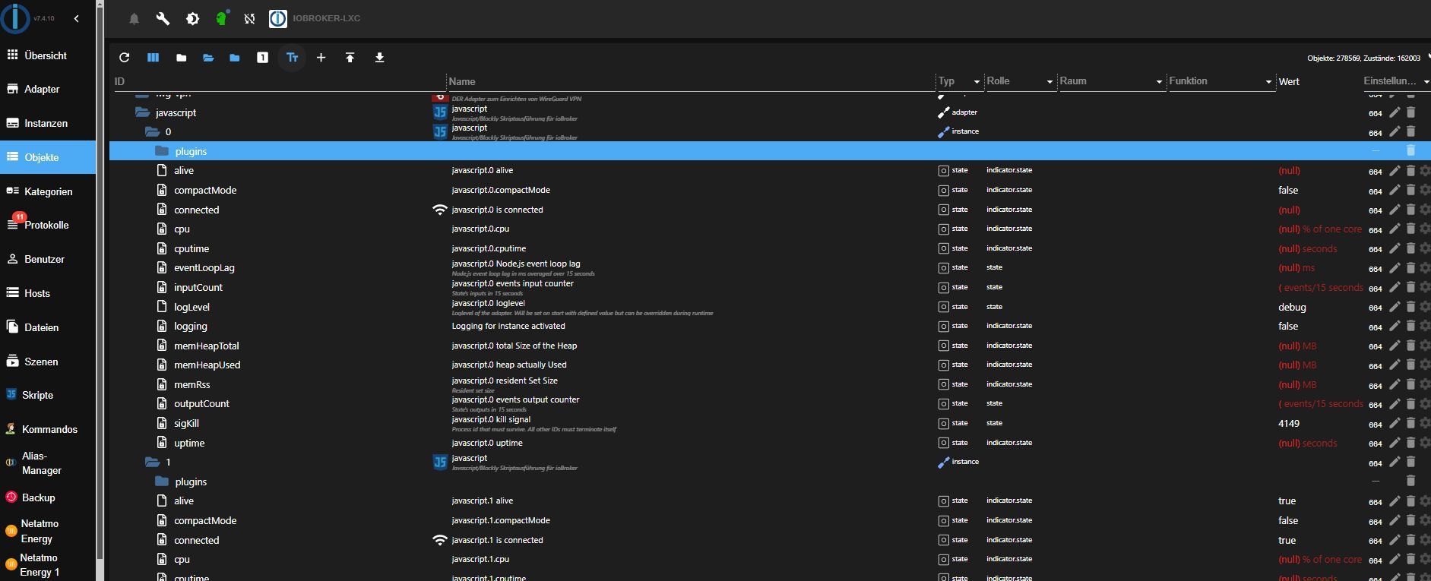Click the blue closed-folder view icon
Viewport: 1431px width, 581px height.
[x=235, y=58]
